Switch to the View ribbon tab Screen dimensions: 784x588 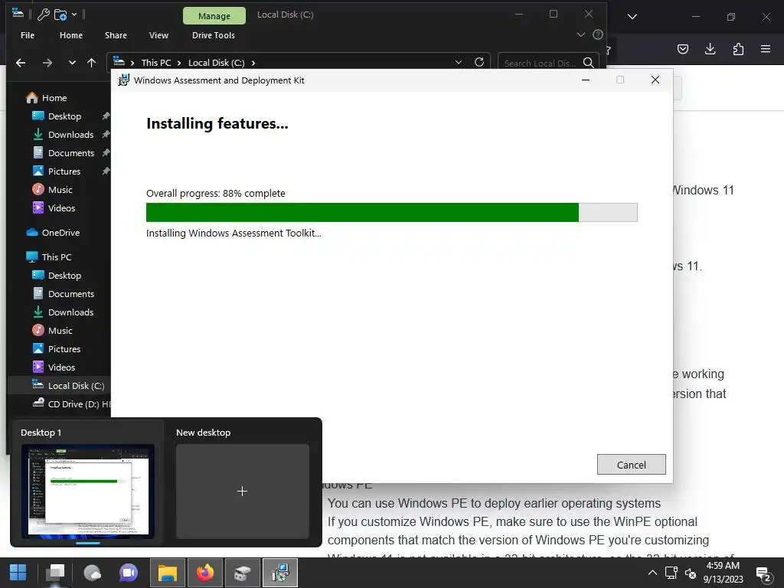coord(158,35)
